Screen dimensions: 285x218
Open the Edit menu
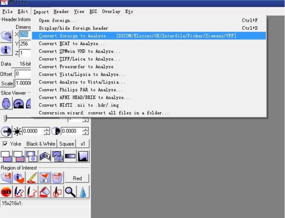pyautogui.click(x=23, y=11)
